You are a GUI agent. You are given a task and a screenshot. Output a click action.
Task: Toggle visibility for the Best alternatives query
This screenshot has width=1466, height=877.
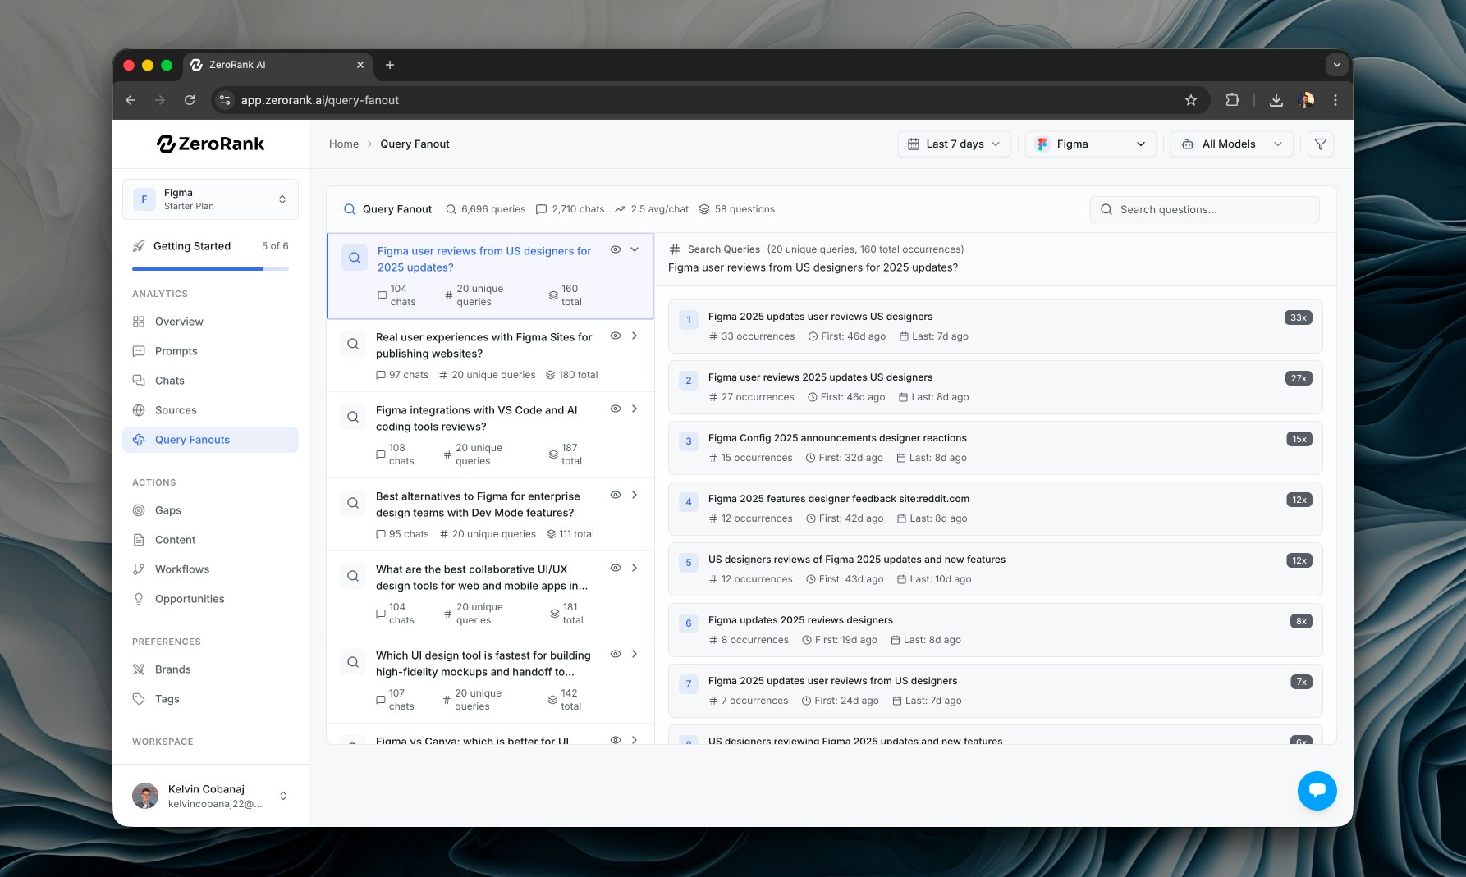pos(615,495)
